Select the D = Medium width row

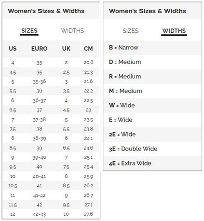152,62
